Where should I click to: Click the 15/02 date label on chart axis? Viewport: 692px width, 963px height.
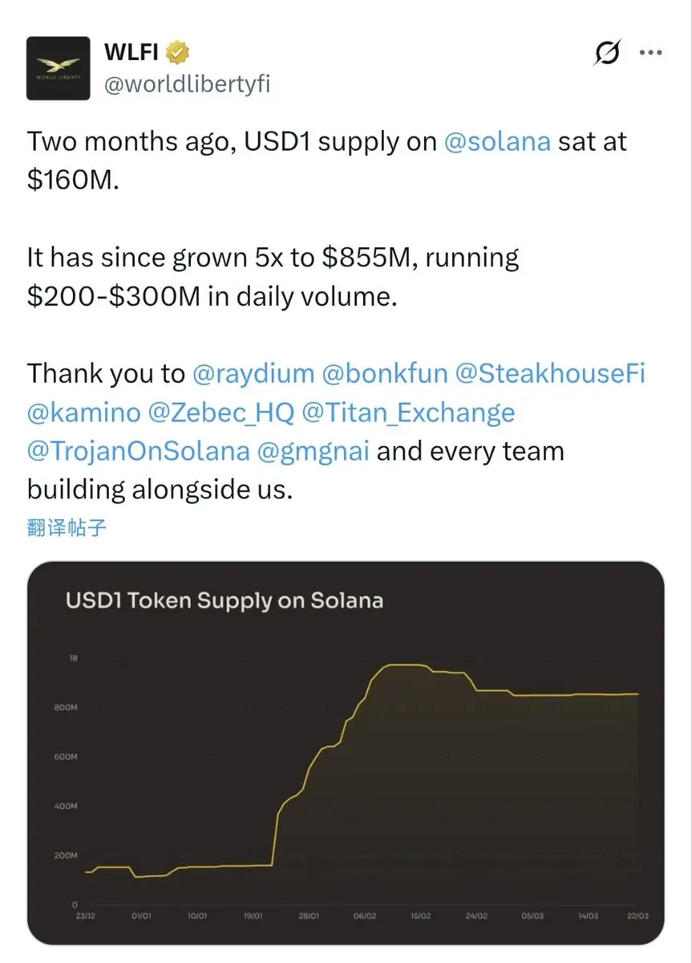click(x=420, y=915)
